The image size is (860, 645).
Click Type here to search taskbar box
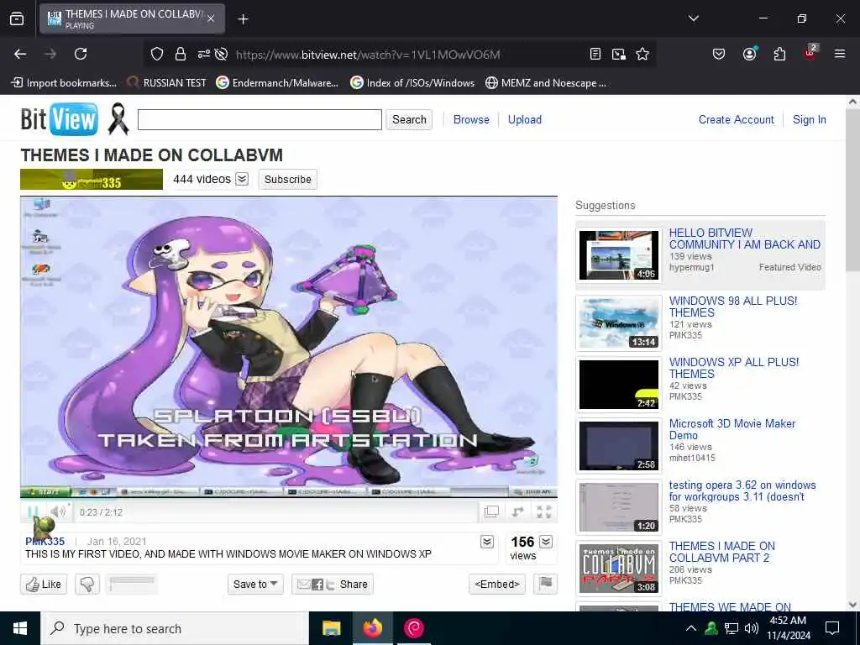coord(175,628)
